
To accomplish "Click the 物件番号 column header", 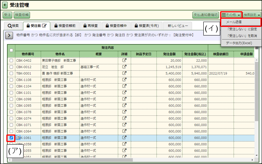I will click(28, 54).
